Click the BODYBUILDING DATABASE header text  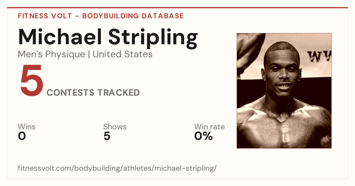click(133, 16)
